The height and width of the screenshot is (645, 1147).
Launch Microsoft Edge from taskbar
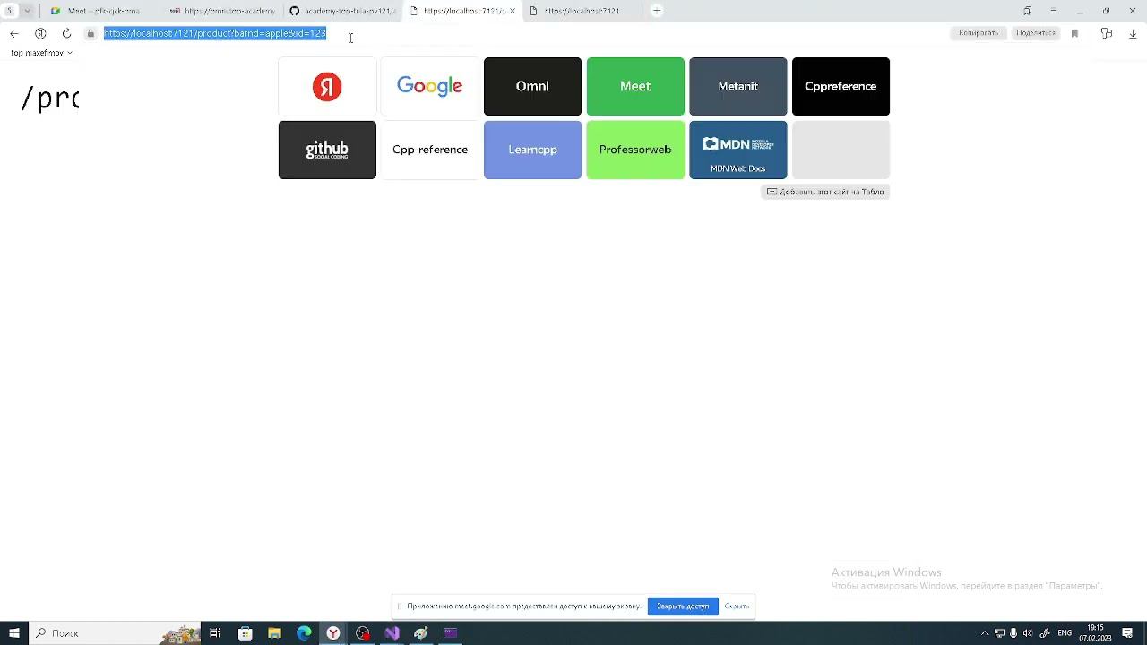304,633
